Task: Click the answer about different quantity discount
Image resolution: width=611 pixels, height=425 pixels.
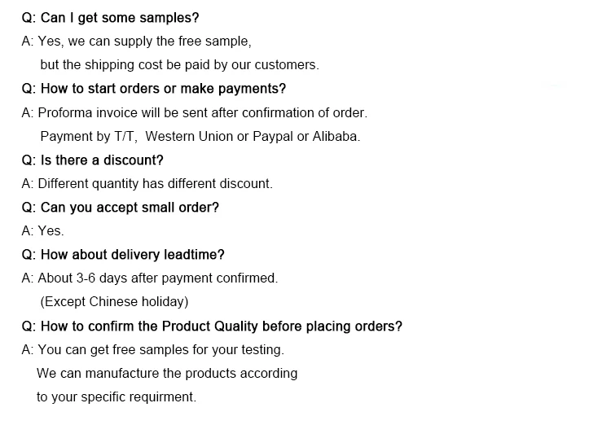Action: coord(147,183)
